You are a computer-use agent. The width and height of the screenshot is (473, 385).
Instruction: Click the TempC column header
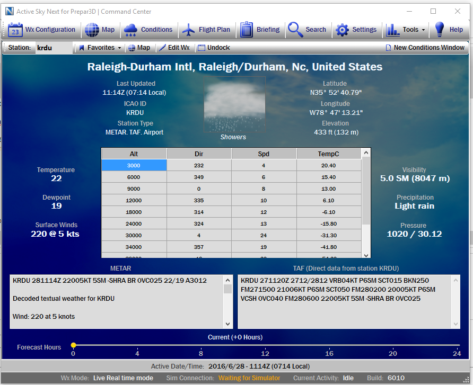(329, 154)
